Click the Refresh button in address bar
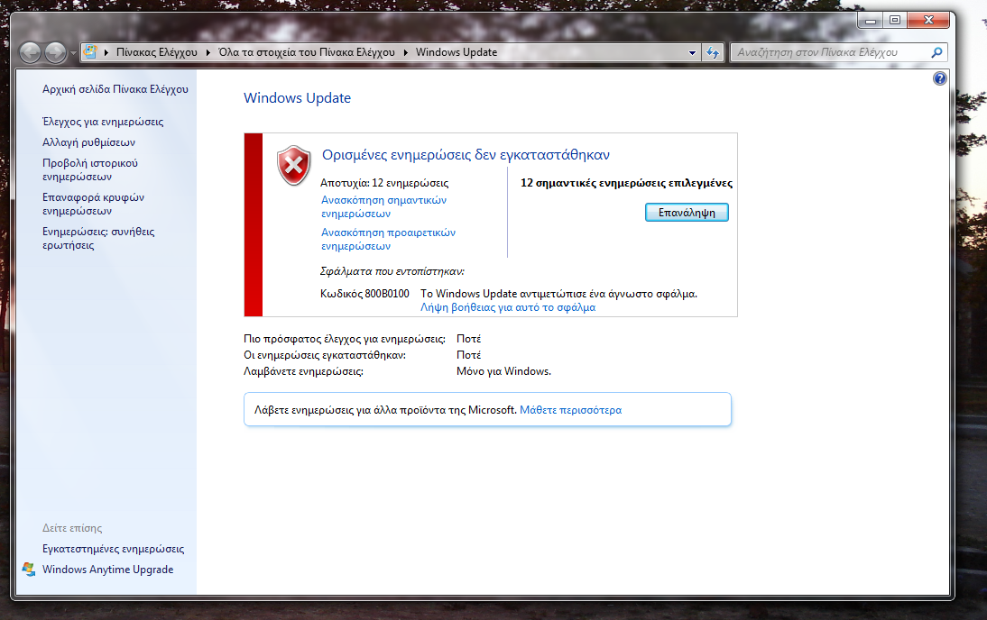 (713, 53)
